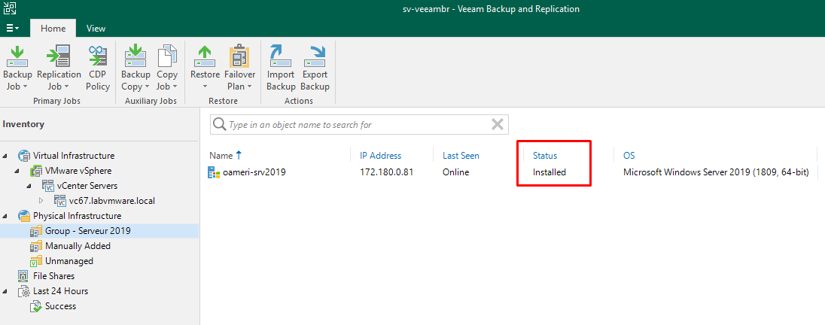Viewport: 825px width, 325px height.
Task: Select File Shares in the tree
Action: [x=53, y=276]
